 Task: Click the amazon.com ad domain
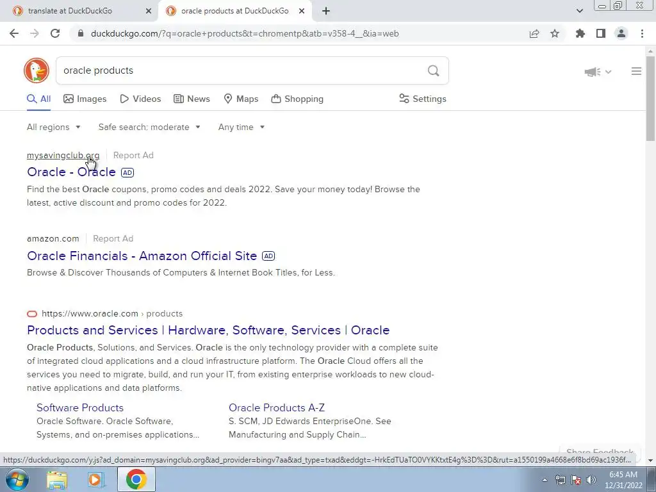[x=53, y=238]
